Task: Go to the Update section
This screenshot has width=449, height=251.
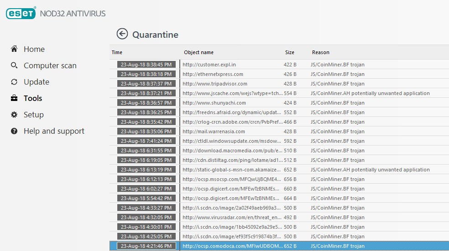Action: coord(37,82)
